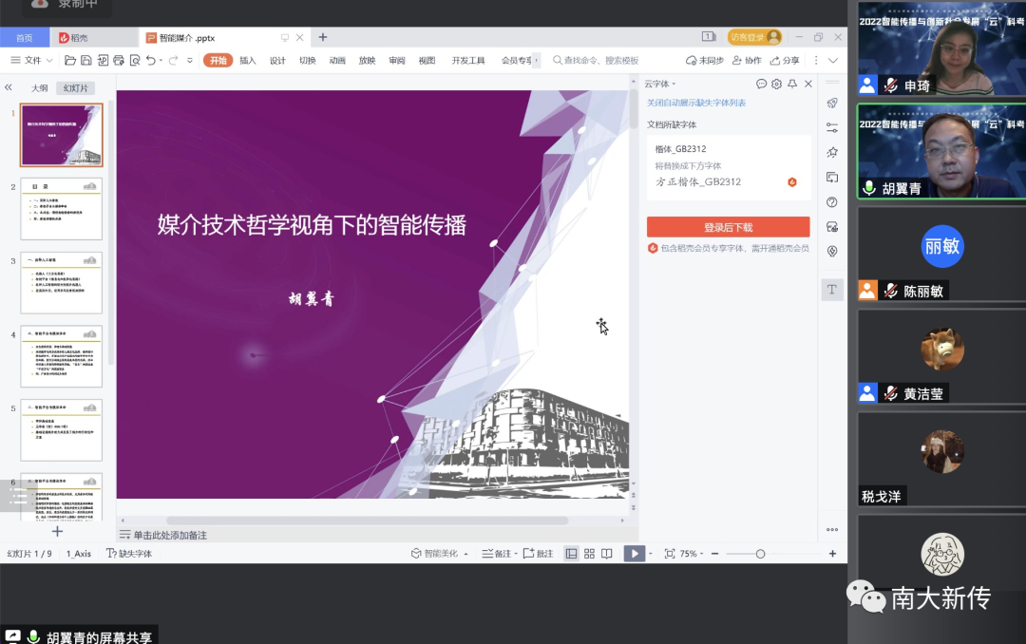This screenshot has width=1026, height=644.
Task: Click the print icon in quick access toolbar
Action: pyautogui.click(x=118, y=60)
